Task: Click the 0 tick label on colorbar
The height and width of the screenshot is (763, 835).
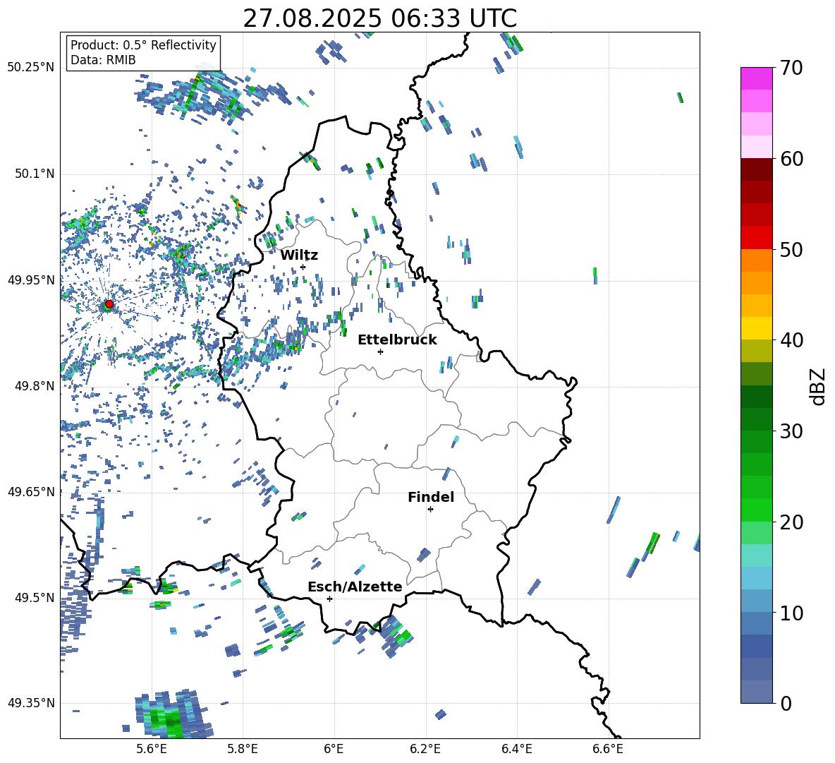Action: [x=786, y=703]
